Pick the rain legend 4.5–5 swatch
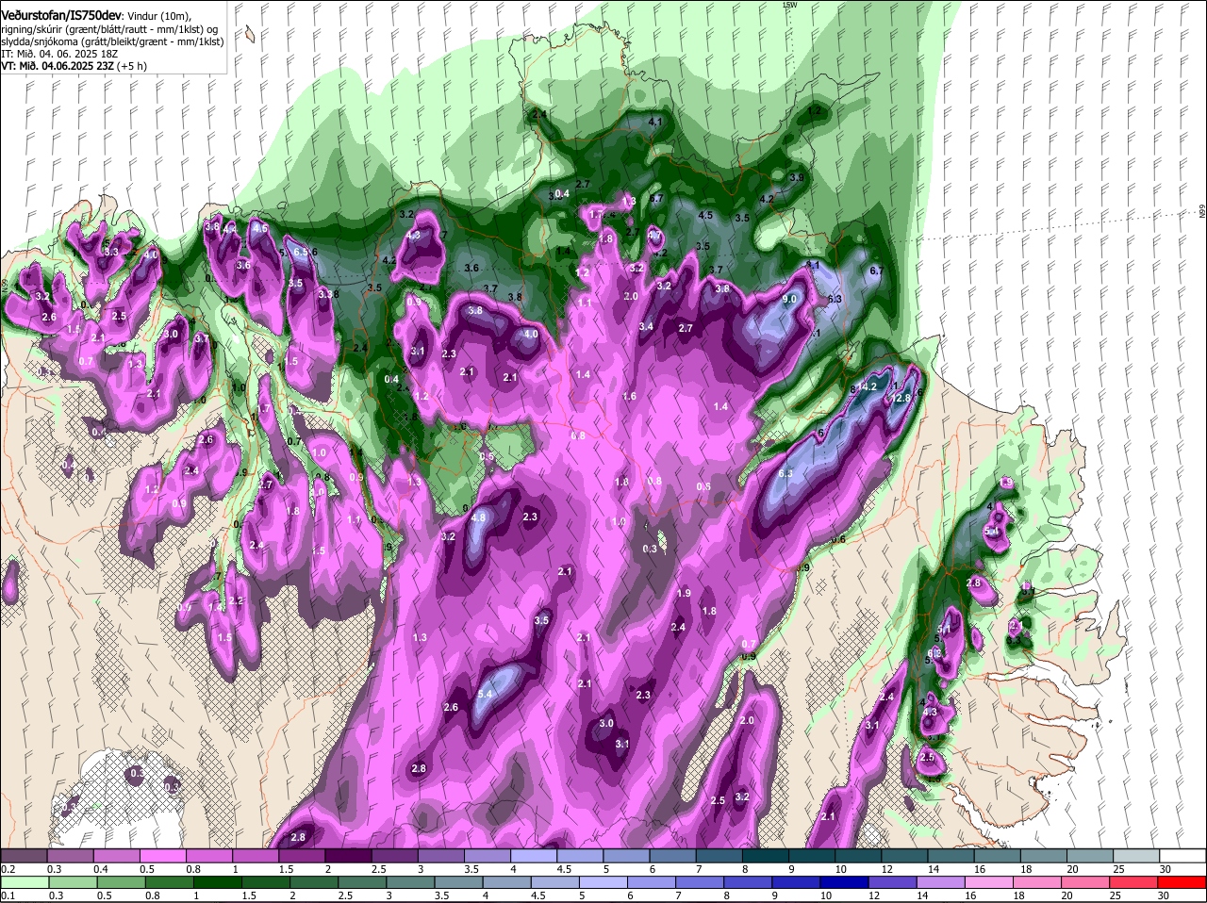 click(x=555, y=882)
